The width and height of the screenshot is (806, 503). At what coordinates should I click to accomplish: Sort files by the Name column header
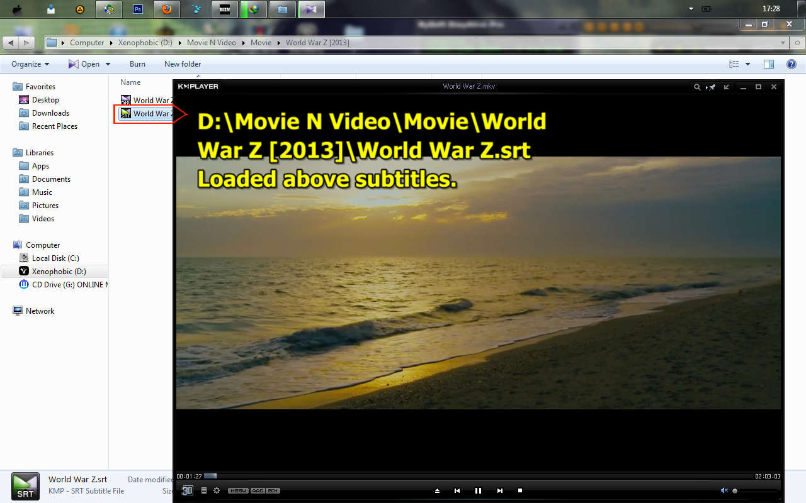coord(130,82)
